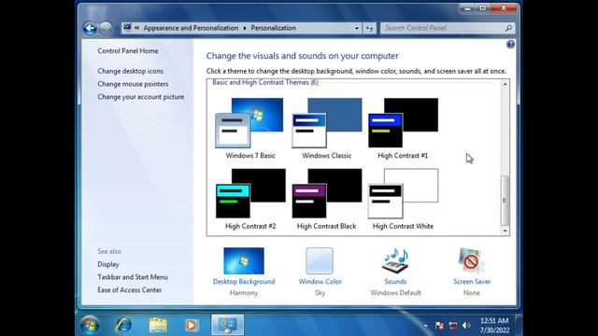The image size is (598, 336).
Task: Expand the breadcrumb arrow after Appearance and Personalization
Action: 245,28
